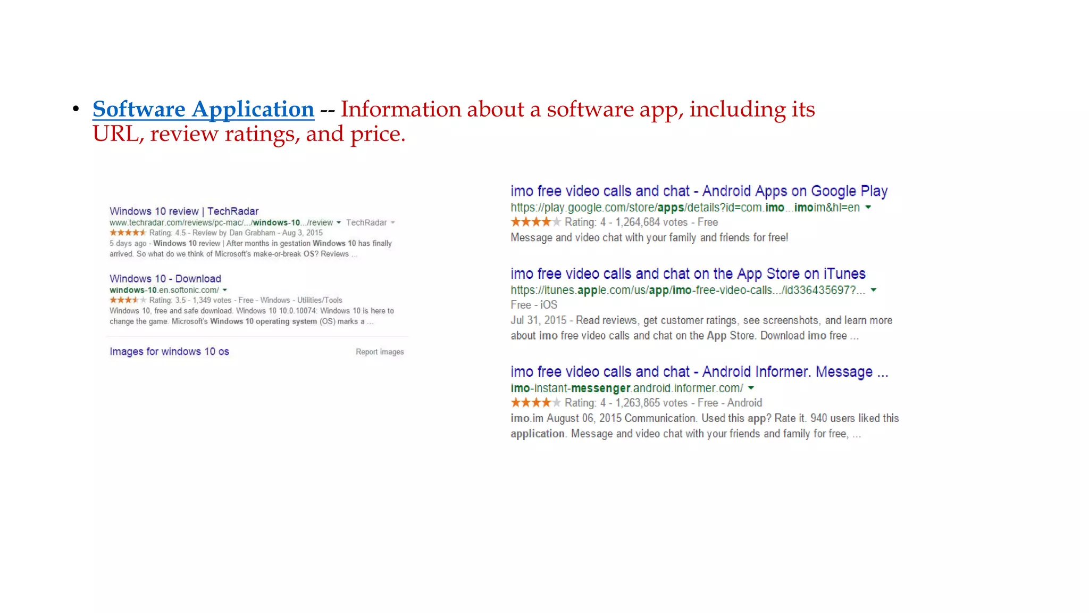Image resolution: width=1089 pixels, height=613 pixels.
Task: Click Images for windows 10 os
Action: (x=169, y=352)
